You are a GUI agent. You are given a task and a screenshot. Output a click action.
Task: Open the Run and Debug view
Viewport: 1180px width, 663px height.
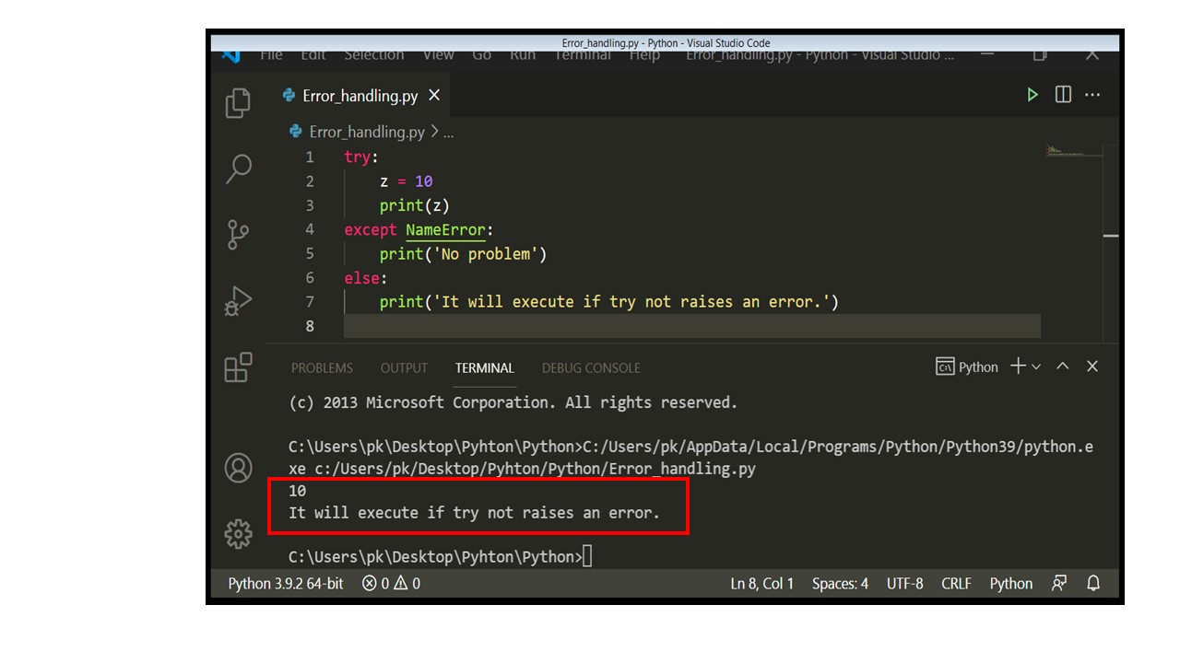pyautogui.click(x=237, y=299)
